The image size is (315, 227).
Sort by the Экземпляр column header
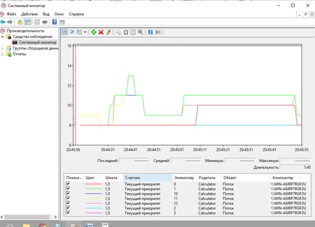(184, 178)
